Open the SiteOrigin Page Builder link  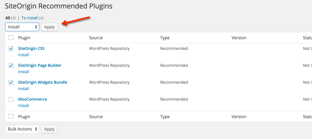click(40, 65)
